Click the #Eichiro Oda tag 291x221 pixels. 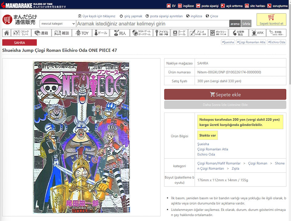277,42
